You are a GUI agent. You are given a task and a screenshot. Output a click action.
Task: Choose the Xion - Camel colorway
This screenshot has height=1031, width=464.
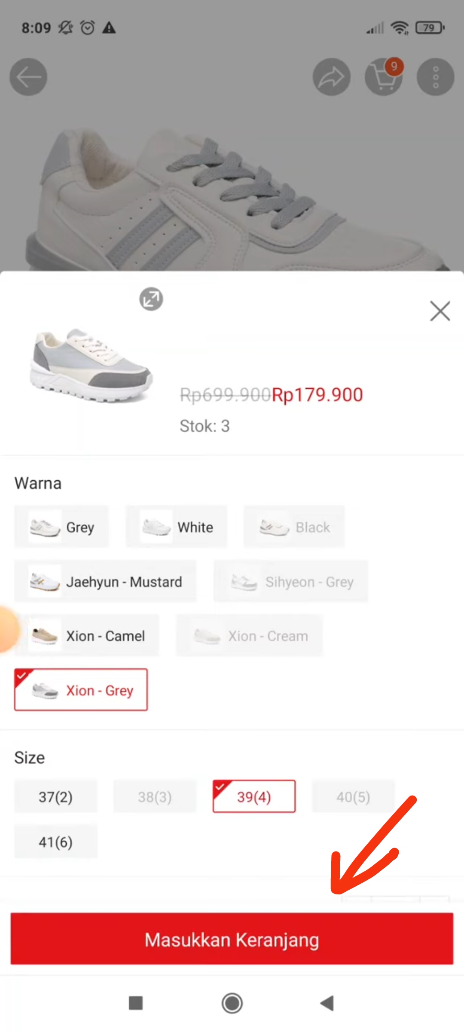[x=87, y=635]
